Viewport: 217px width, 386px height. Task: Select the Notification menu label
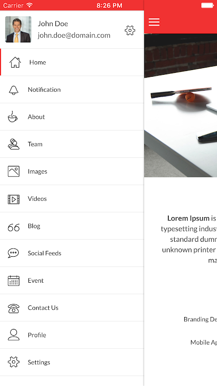click(44, 90)
